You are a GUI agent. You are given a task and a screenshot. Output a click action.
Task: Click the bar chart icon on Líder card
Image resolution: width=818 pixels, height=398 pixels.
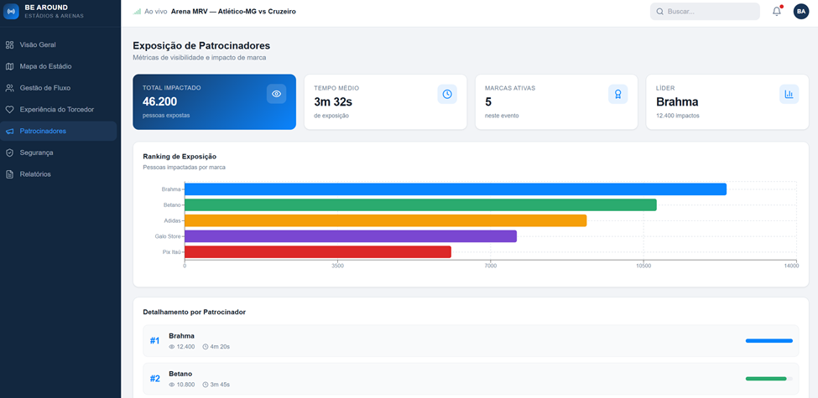point(789,94)
